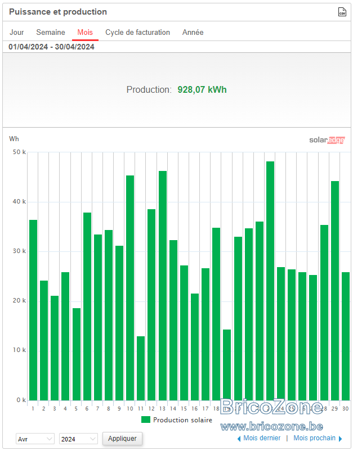
Task: Select the Mois tab
Action: pyautogui.click(x=85, y=32)
